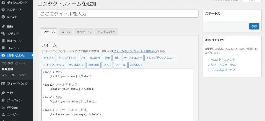Click the Feedback form icon

click(3, 84)
